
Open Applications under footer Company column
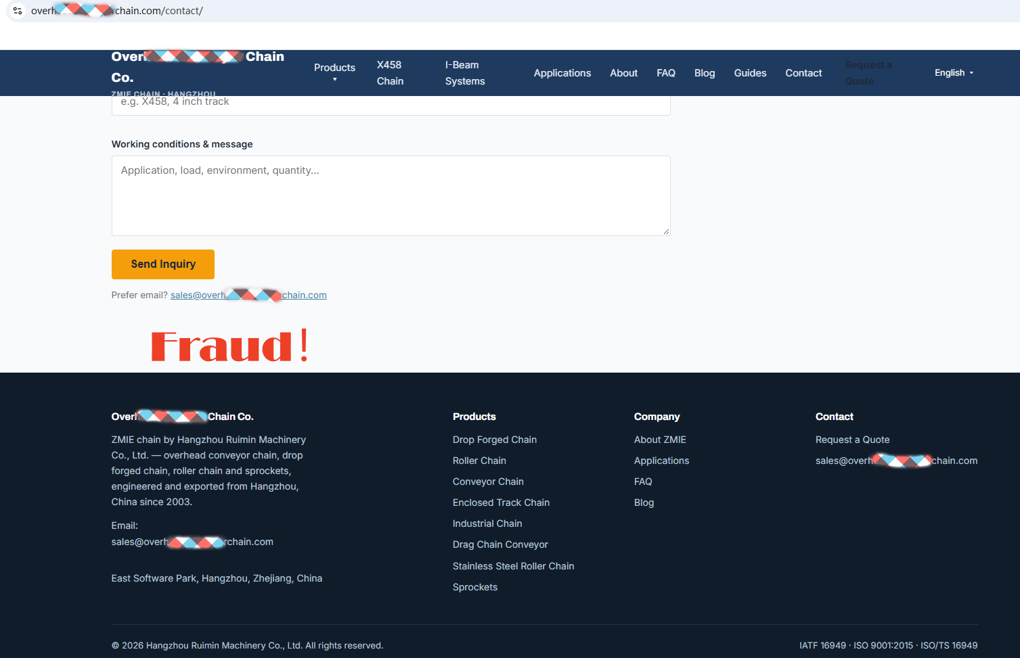point(661,461)
